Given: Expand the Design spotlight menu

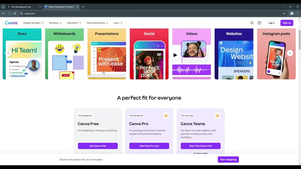Looking at the screenshot, I should (33, 23).
